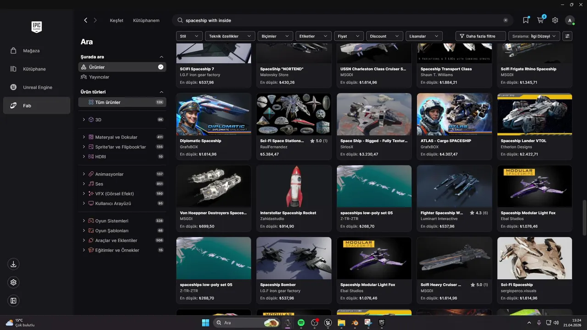Click Daha fazla filtre button

pyautogui.click(x=481, y=36)
